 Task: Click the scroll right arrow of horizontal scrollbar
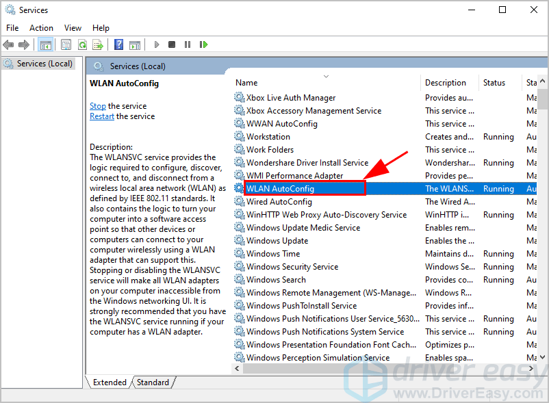531,368
